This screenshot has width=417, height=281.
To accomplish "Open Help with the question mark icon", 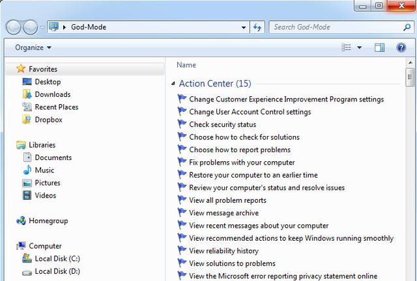I will pos(401,47).
